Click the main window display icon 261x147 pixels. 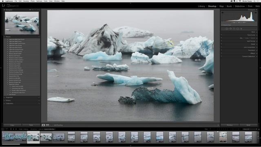(x=3, y=129)
